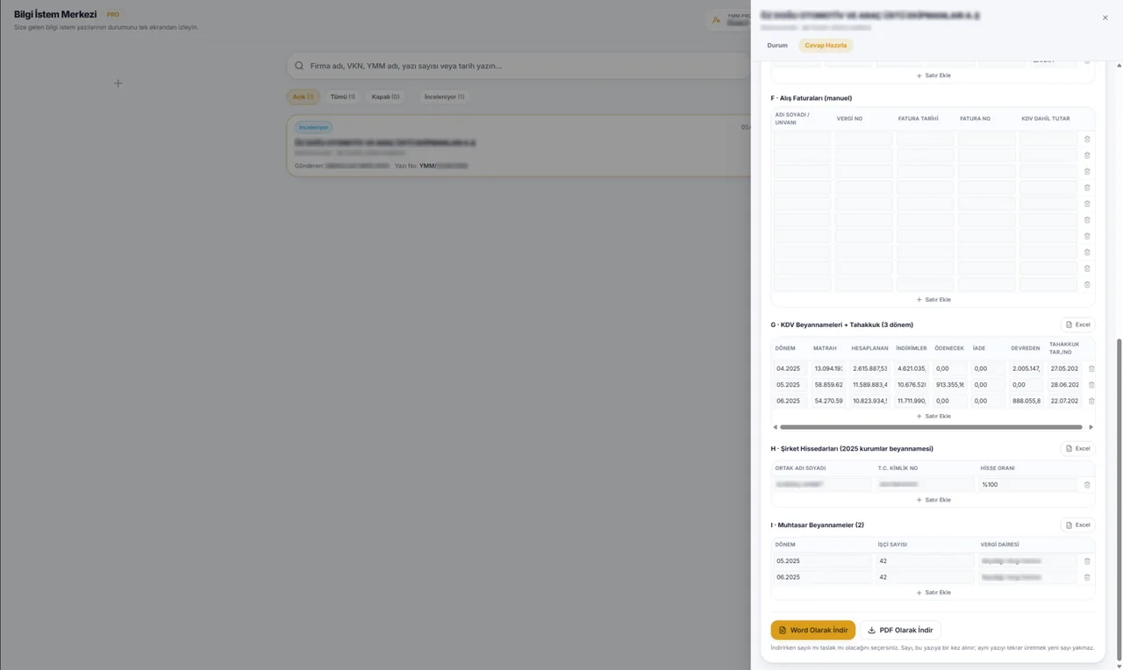Click the search magnifier icon

(x=299, y=66)
